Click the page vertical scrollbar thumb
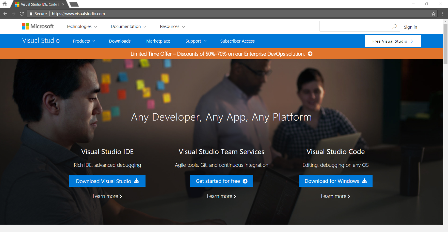Viewport: 448px width, 232px height. 445,44
